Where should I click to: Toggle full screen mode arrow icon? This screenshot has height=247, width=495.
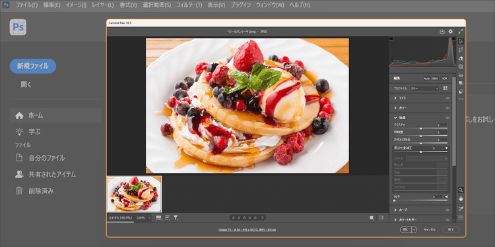click(461, 32)
